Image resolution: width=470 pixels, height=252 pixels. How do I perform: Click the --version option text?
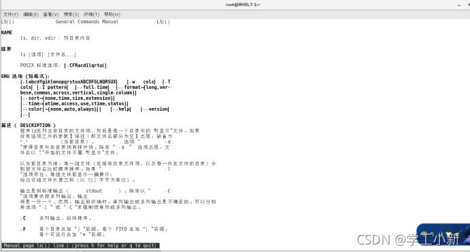click(155, 109)
